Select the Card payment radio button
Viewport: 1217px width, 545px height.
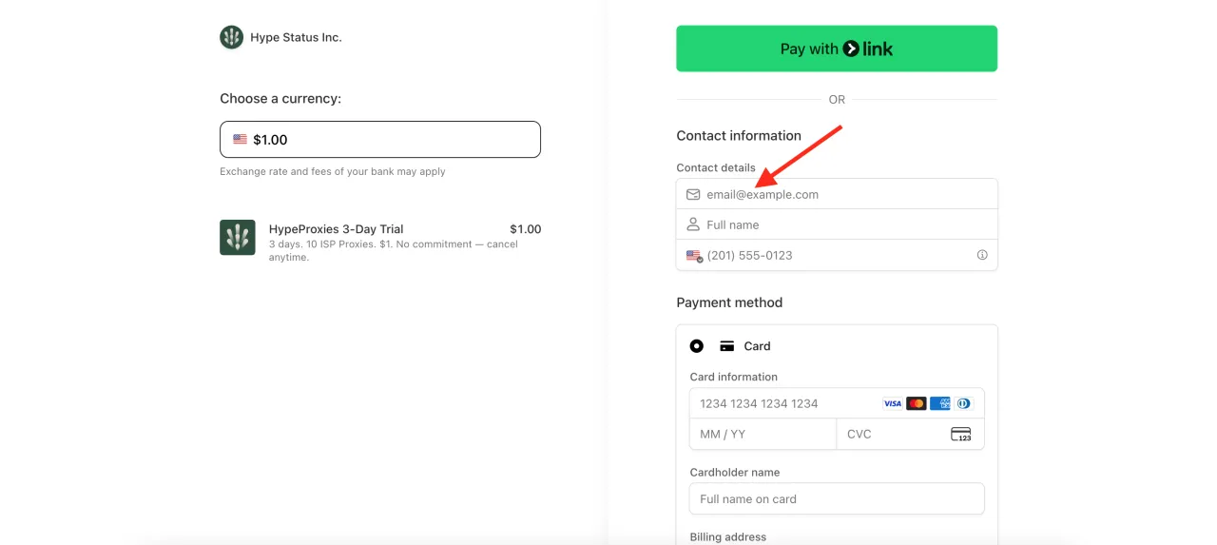(x=697, y=346)
